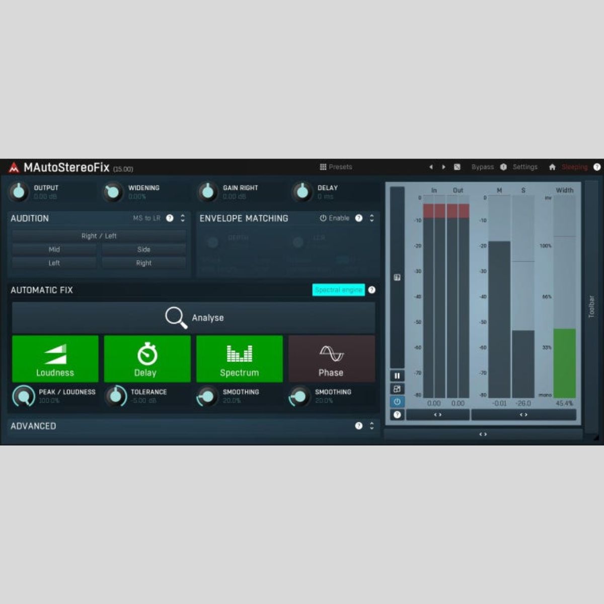Toggle the meters power button
The image size is (604, 604).
[397, 402]
